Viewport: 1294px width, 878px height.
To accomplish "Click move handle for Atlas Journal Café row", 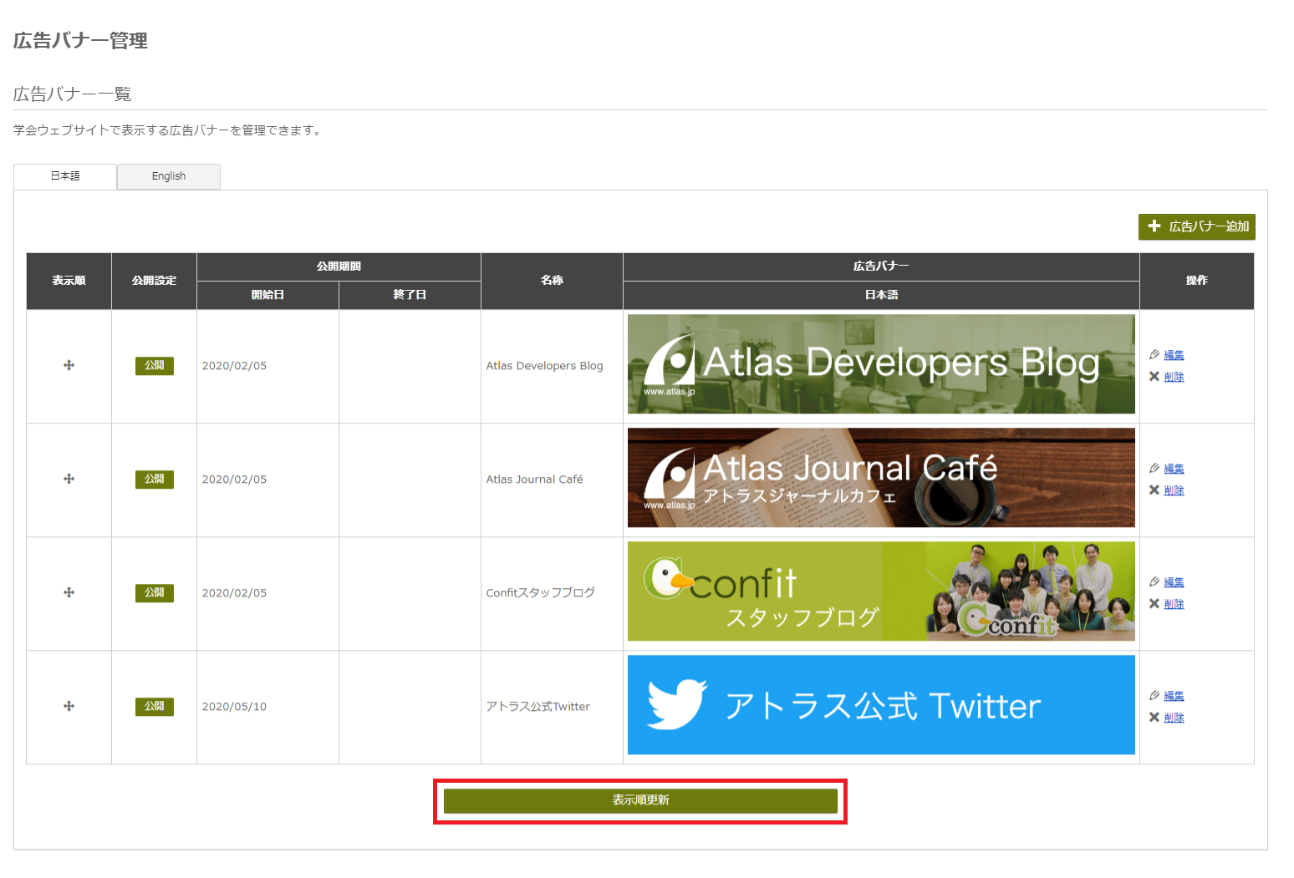I will [x=69, y=479].
